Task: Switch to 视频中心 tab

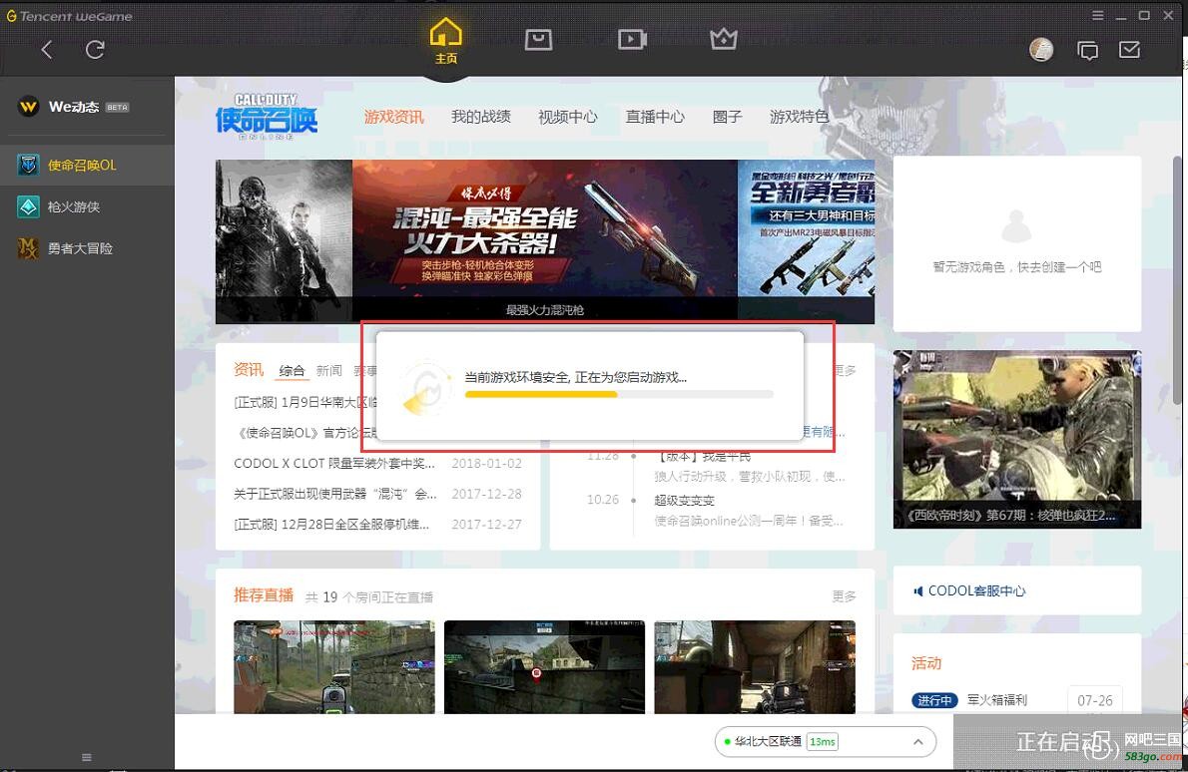Action: [x=568, y=117]
